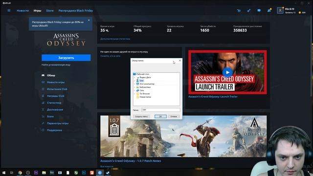Open Photoshop from the taskbar
Screen dimensions: 313x176
pyautogui.click(x=84, y=173)
